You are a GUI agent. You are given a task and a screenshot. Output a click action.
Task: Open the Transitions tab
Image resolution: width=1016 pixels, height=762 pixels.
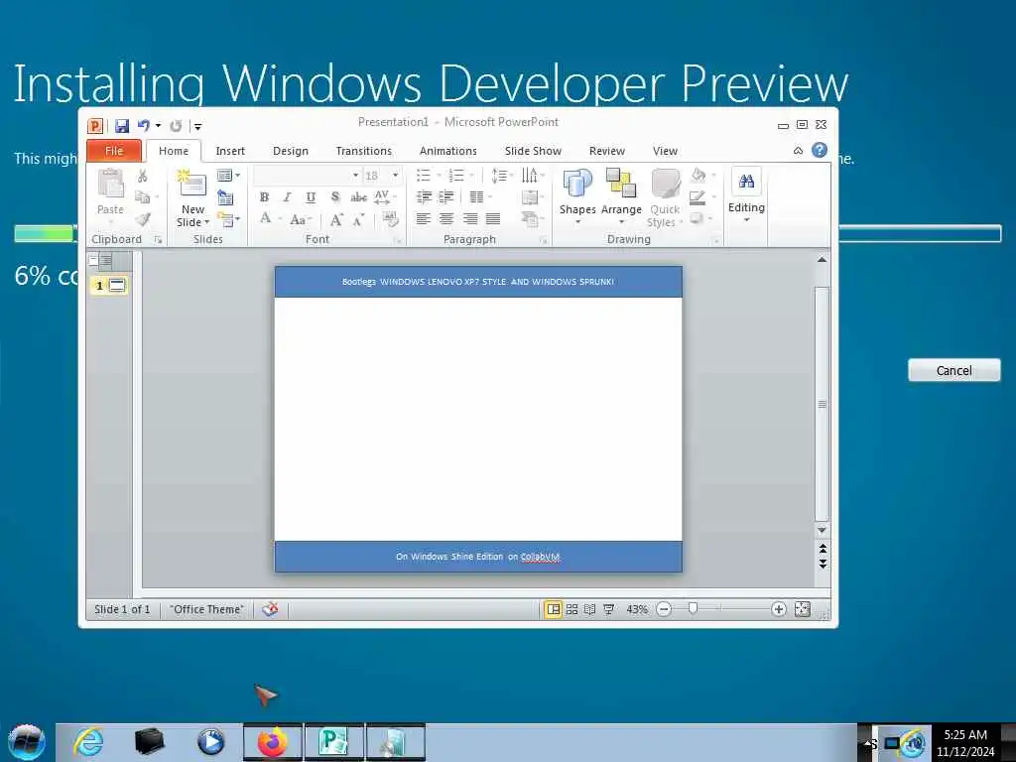[x=363, y=151]
